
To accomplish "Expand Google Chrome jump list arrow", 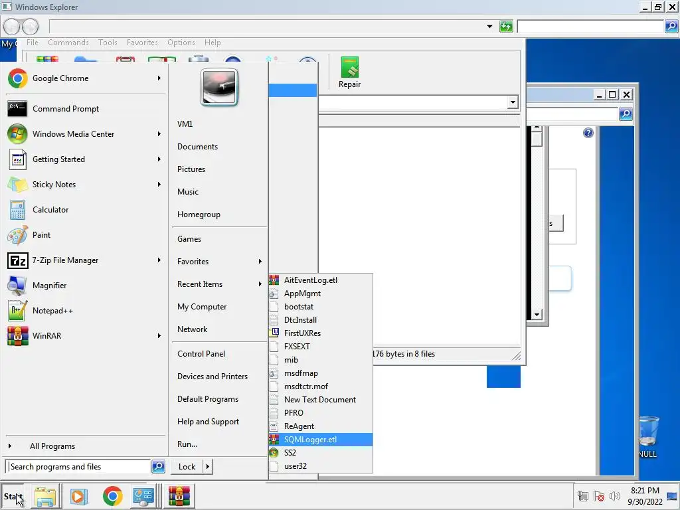I will pyautogui.click(x=159, y=78).
